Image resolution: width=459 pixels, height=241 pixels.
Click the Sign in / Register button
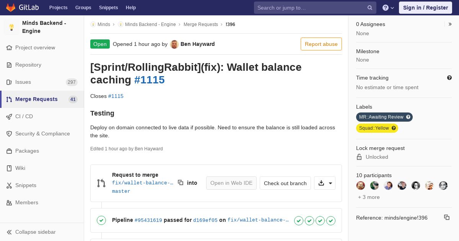[425, 8]
